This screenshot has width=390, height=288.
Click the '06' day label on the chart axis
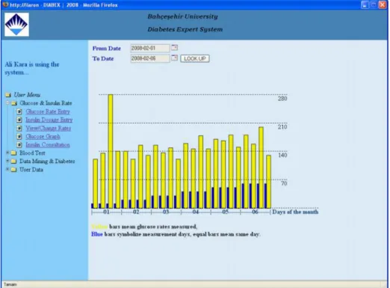[255, 212]
